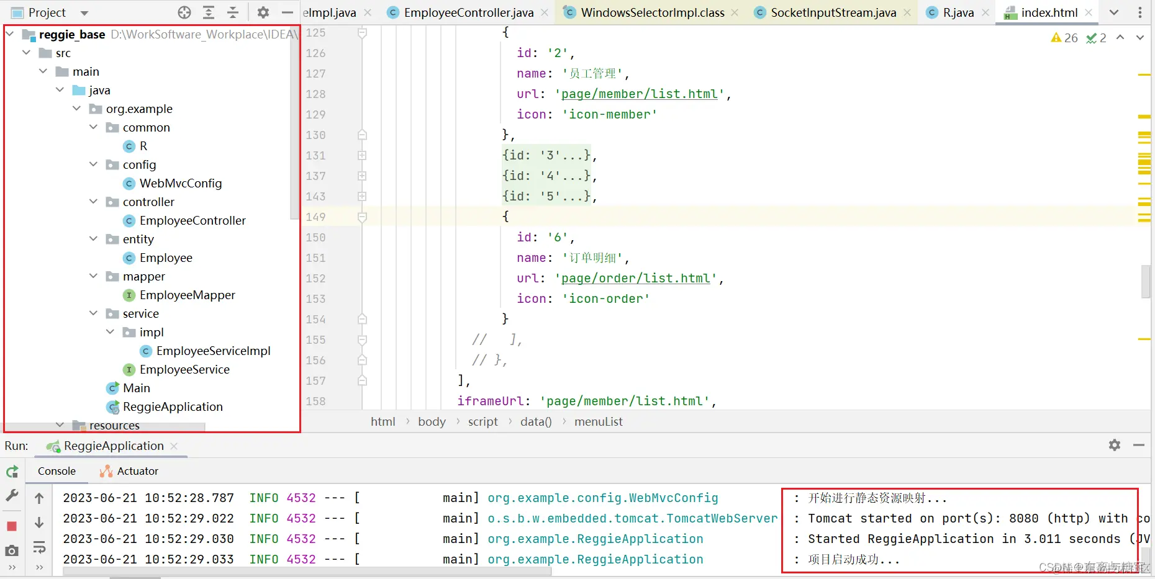Rerun ReggieApplication with the green rerun icon

point(12,472)
